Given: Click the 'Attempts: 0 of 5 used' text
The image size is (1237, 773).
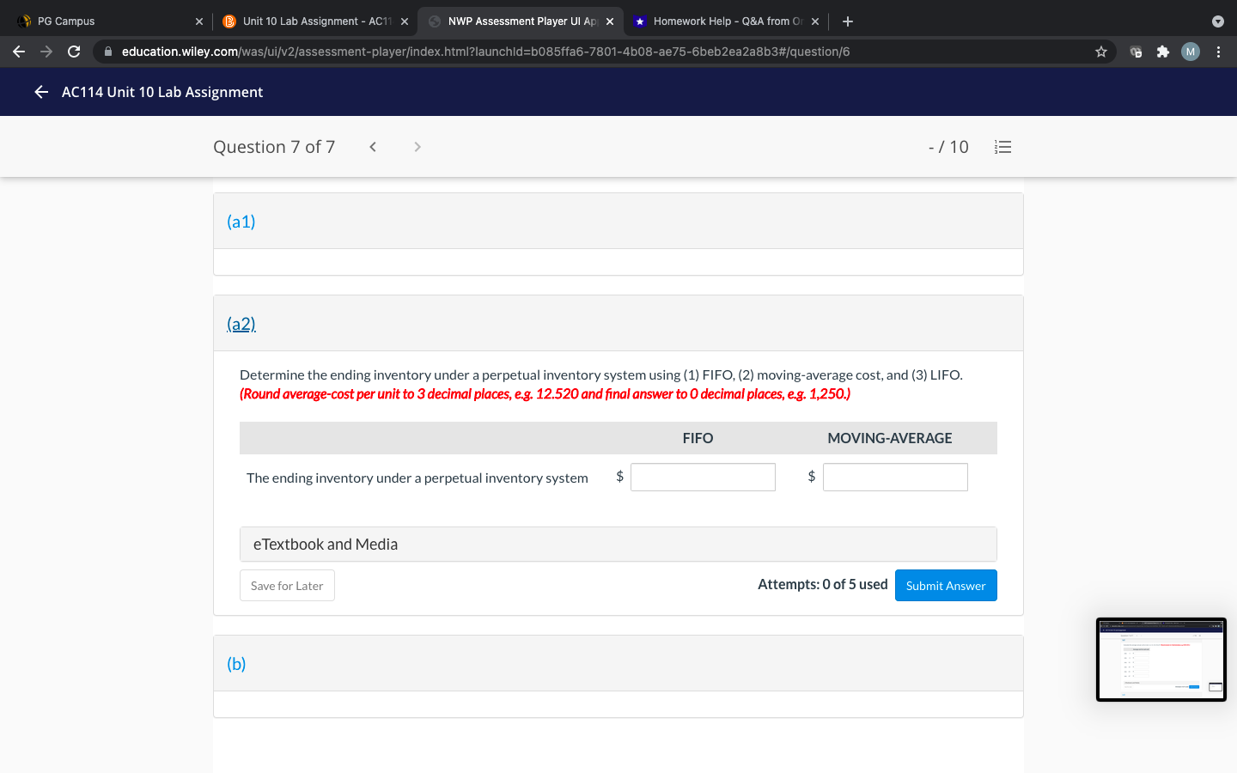Looking at the screenshot, I should (823, 584).
